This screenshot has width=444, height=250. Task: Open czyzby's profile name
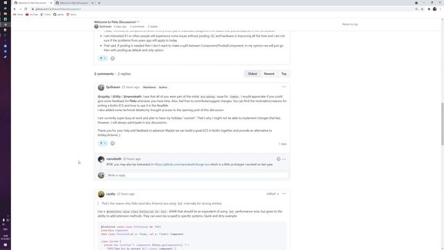coord(111,194)
